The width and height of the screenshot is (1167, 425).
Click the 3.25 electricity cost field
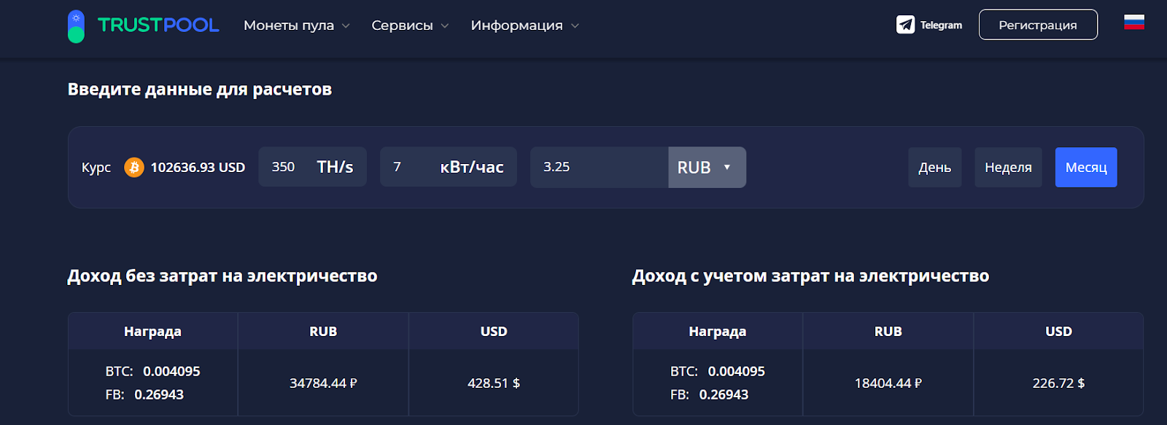pos(598,167)
